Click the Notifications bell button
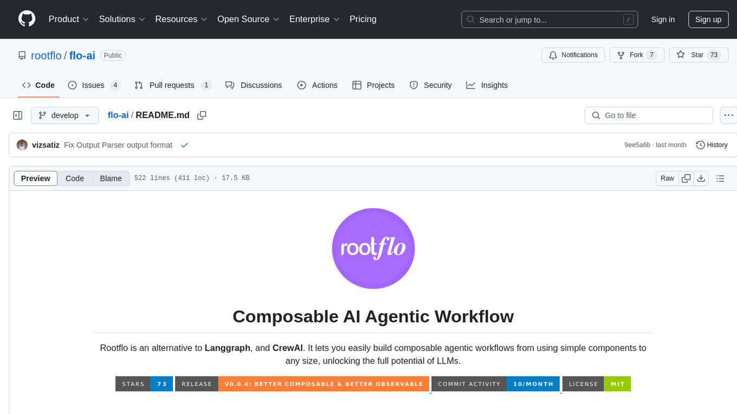Screen dimensions: 737x414 (573, 55)
